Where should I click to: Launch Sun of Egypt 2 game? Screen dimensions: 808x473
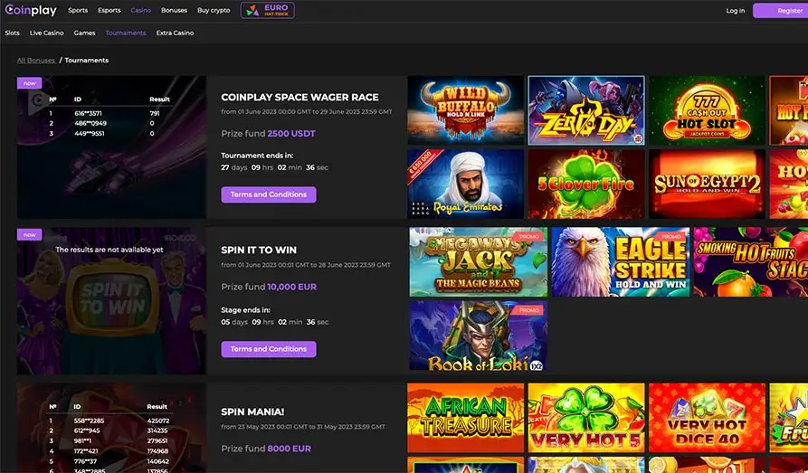tap(706, 184)
